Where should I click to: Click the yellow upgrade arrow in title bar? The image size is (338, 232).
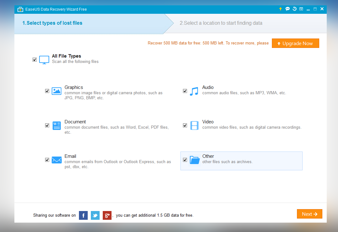pyautogui.click(x=280, y=9)
